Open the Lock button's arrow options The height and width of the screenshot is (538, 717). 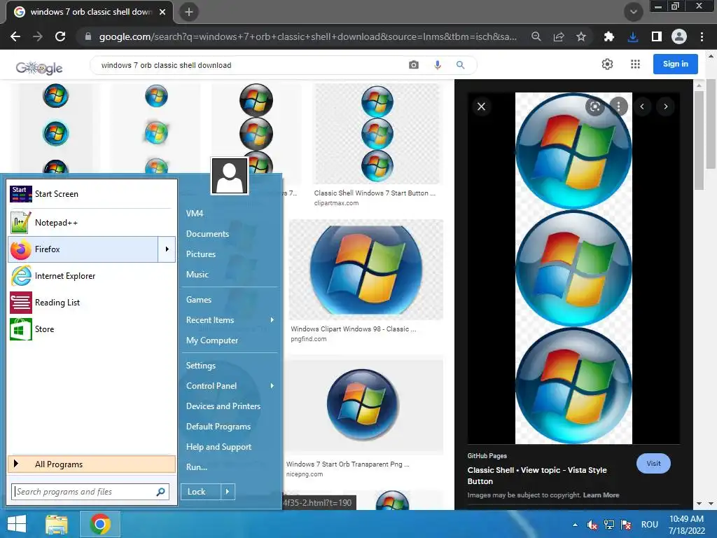pos(228,492)
